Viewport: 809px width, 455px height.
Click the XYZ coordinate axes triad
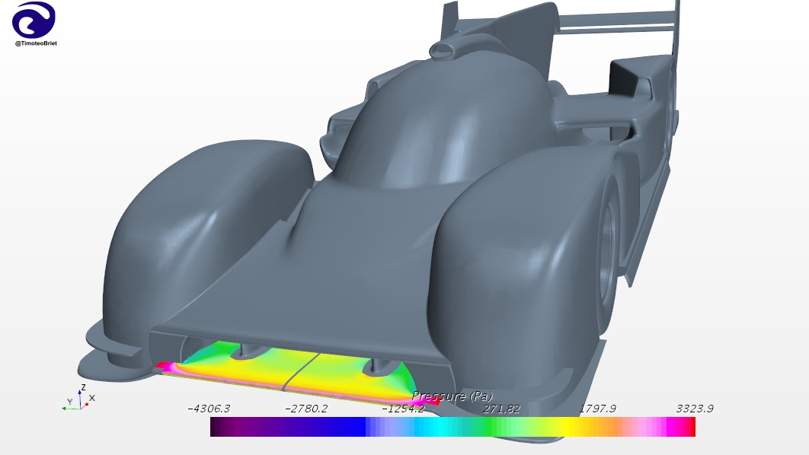pyautogui.click(x=79, y=398)
